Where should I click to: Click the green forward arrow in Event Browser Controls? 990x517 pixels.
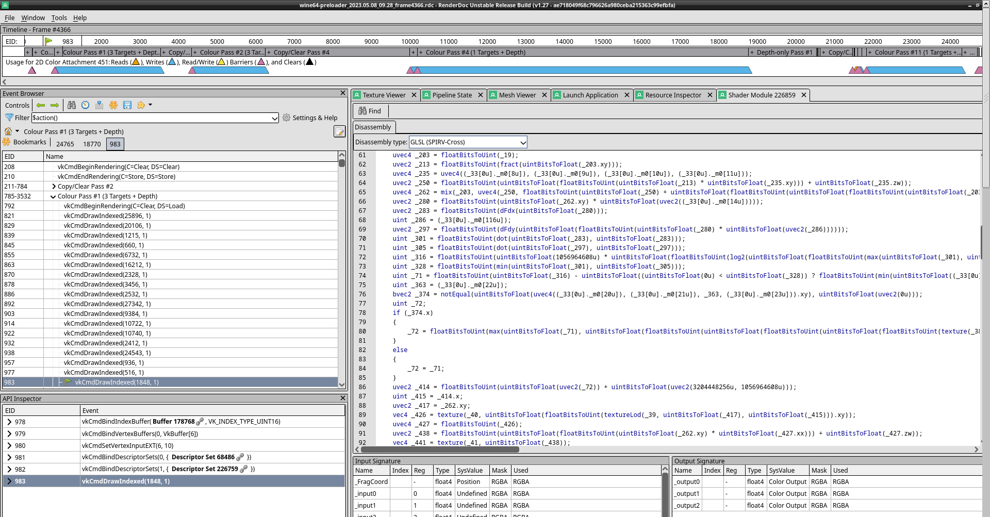[55, 105]
